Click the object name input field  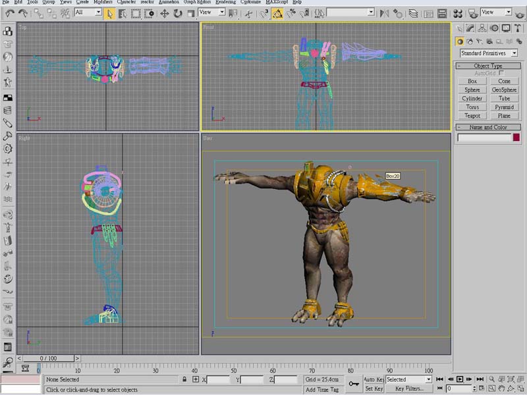484,138
